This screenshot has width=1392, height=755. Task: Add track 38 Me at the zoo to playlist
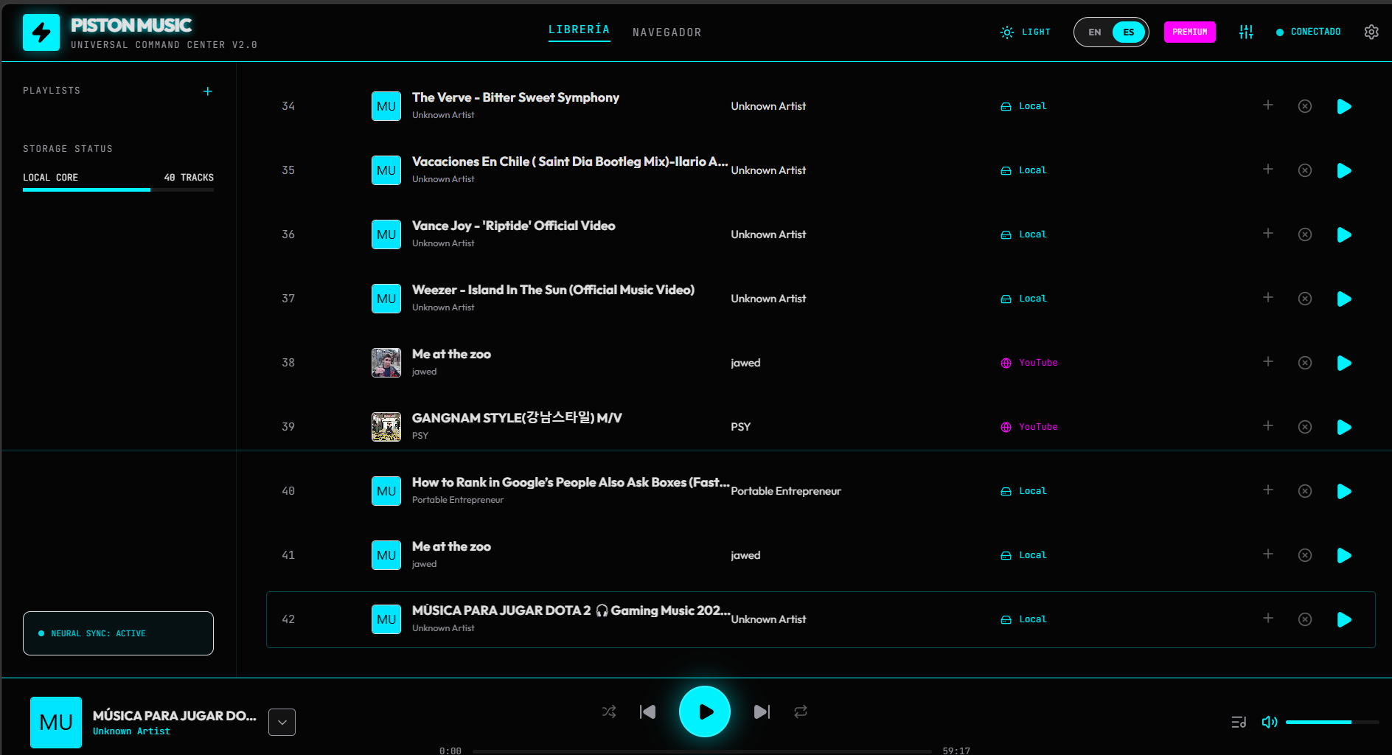point(1268,362)
